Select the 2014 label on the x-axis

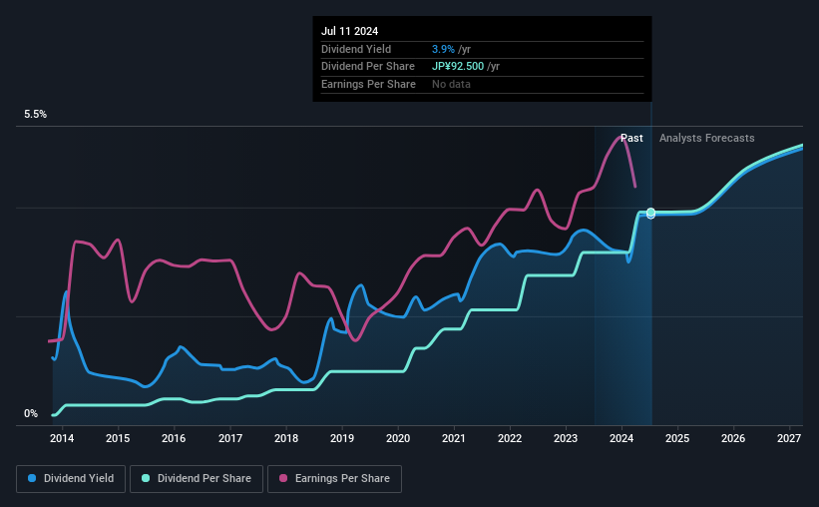(62, 438)
